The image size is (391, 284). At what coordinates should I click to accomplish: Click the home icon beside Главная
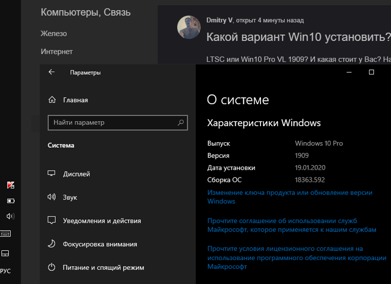tap(52, 100)
